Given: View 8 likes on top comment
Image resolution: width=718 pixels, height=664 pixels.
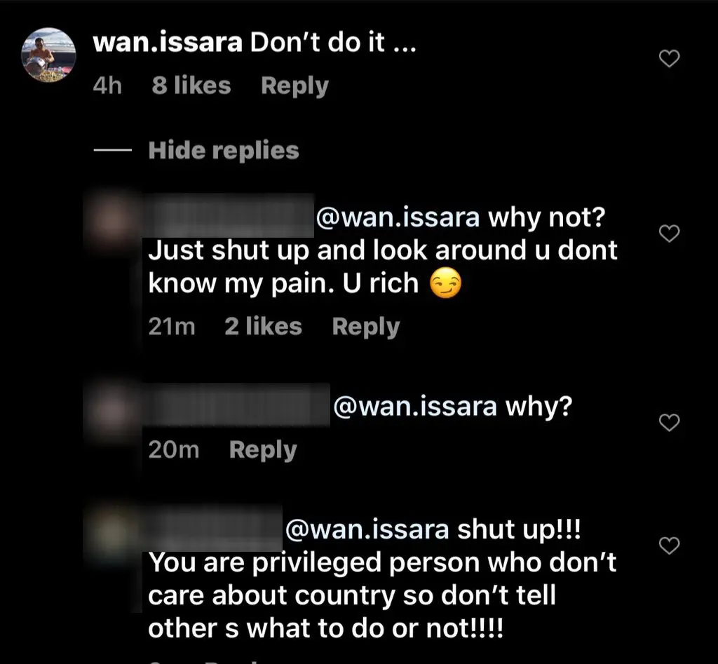Looking at the screenshot, I should pyautogui.click(x=191, y=86).
